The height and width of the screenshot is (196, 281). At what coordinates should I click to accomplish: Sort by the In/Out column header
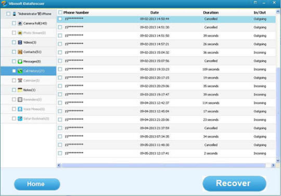(260, 12)
